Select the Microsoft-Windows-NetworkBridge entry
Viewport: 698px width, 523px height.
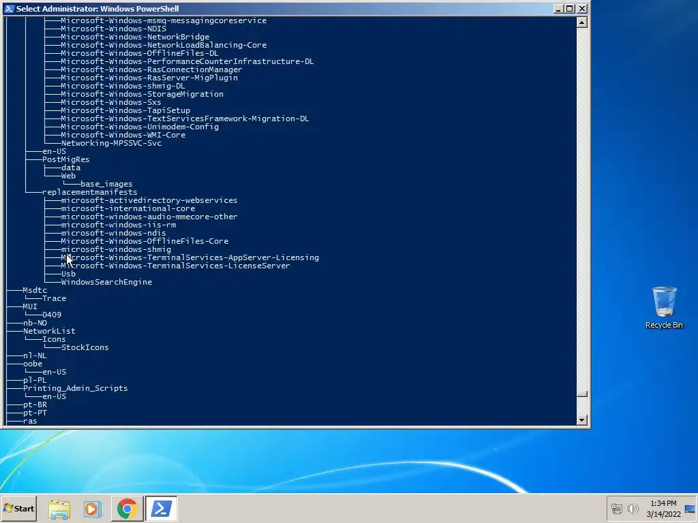coord(135,37)
